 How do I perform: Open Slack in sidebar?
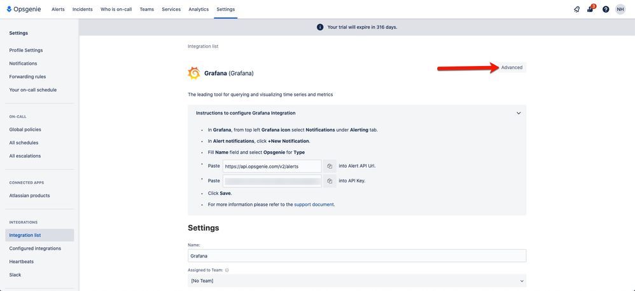(x=15, y=275)
